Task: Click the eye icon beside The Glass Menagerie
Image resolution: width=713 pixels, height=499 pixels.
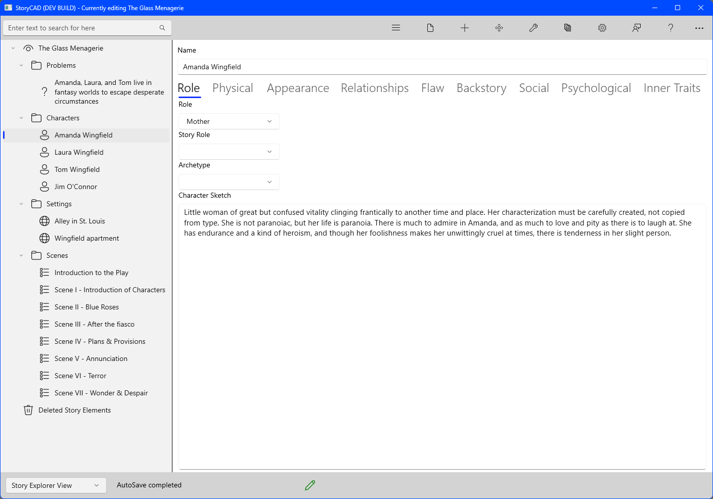Action: pos(28,48)
